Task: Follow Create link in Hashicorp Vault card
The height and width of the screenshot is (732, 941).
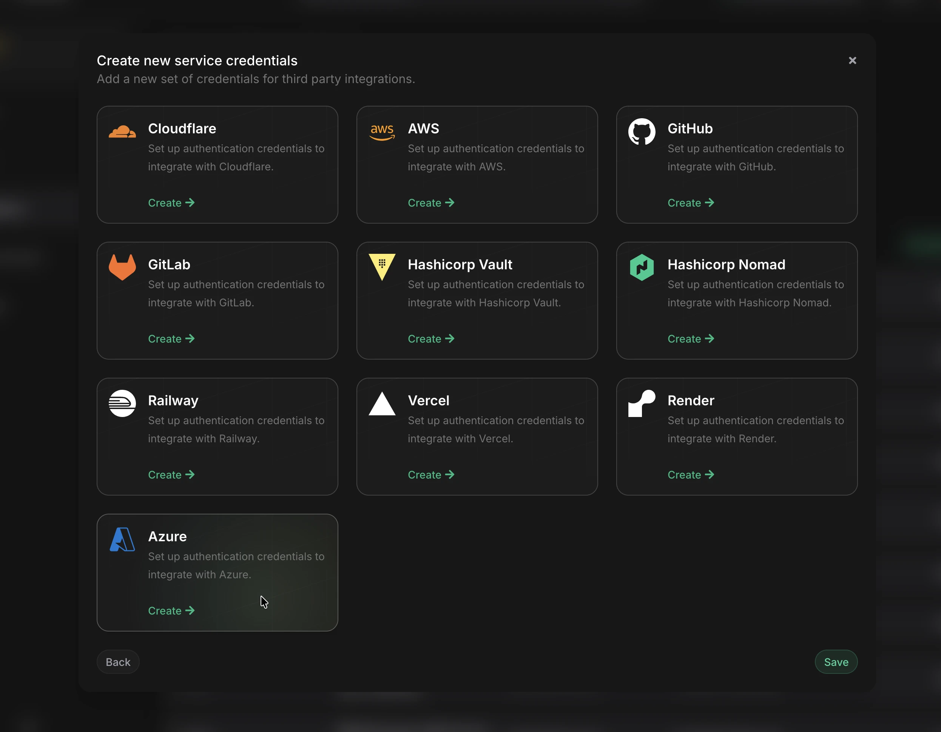Action: 431,339
